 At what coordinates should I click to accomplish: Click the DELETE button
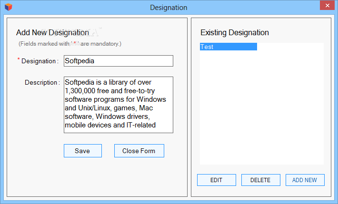pyautogui.click(x=260, y=180)
